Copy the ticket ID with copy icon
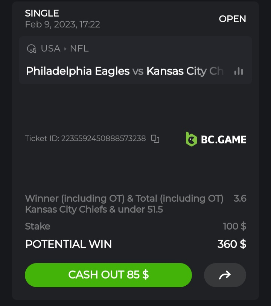The width and height of the screenshot is (271, 306). [155, 139]
